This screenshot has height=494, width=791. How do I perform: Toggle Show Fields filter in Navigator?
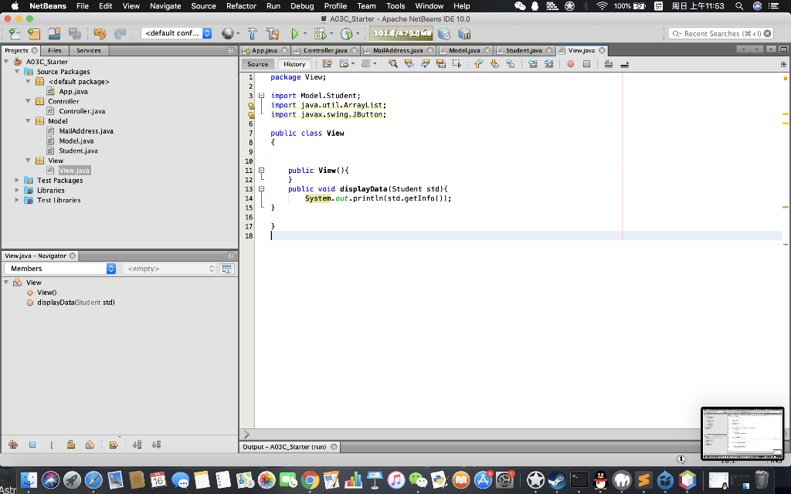pyautogui.click(x=32, y=445)
